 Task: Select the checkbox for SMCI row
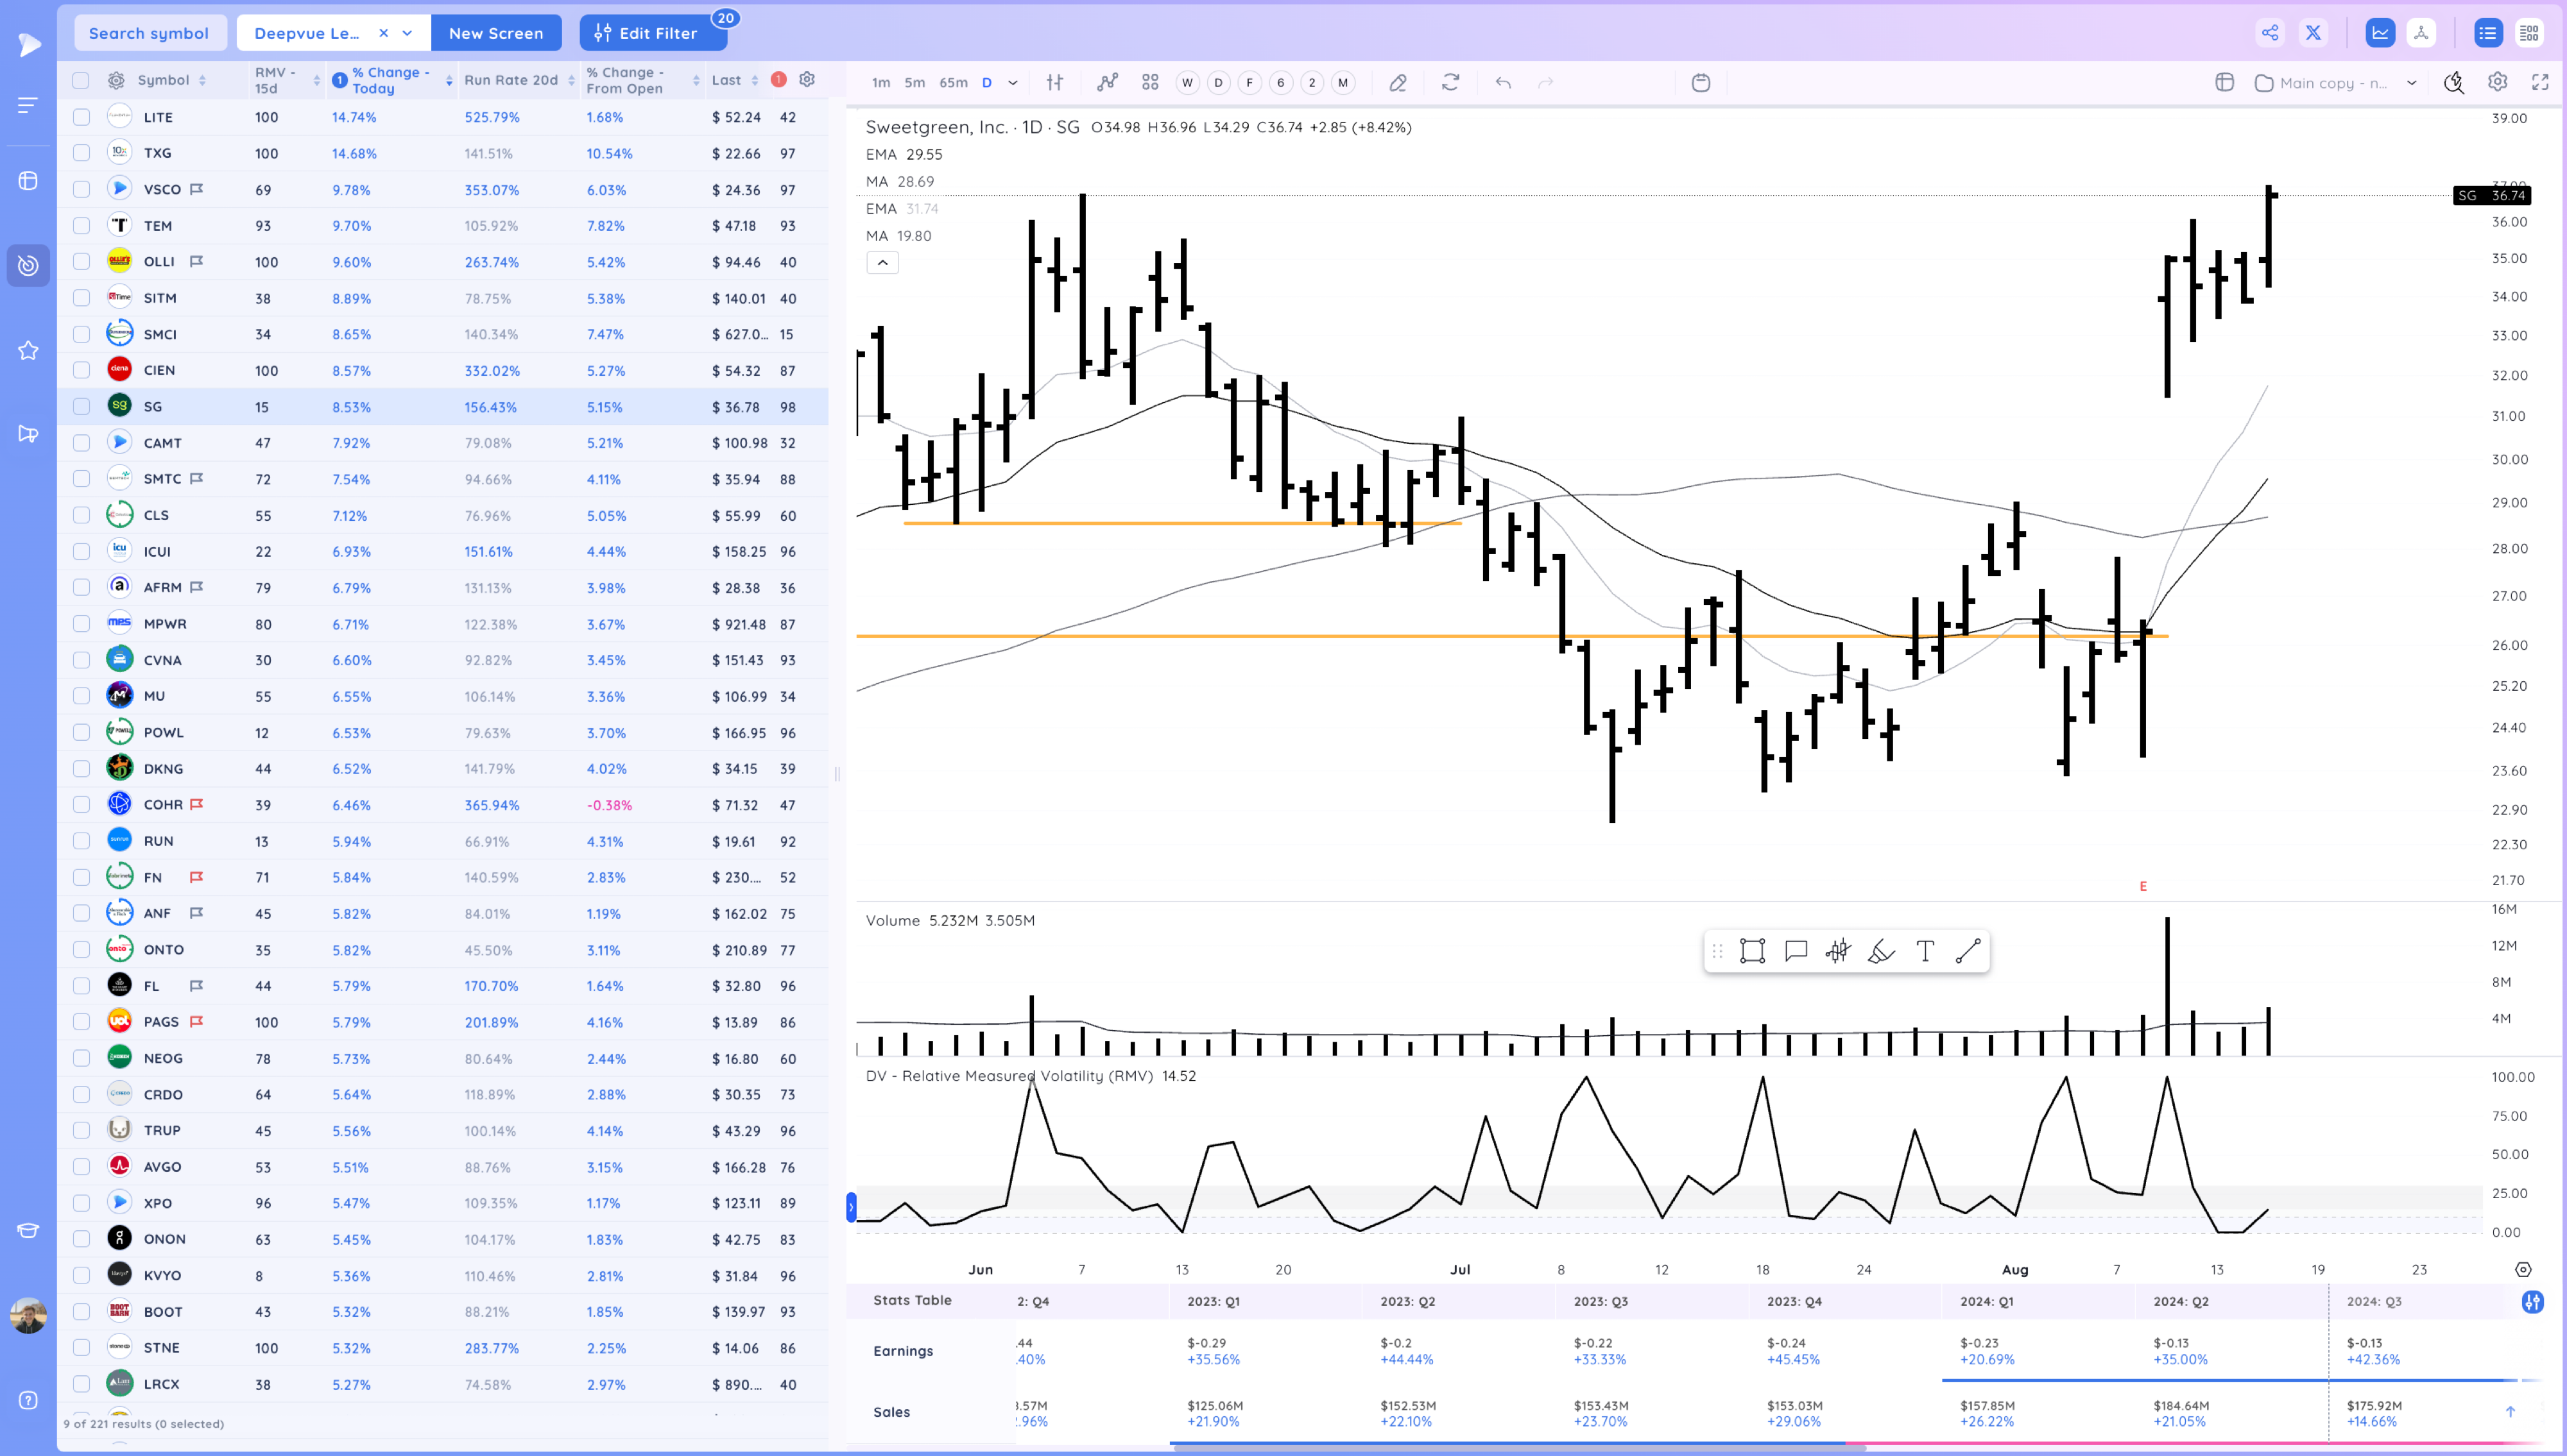[81, 333]
